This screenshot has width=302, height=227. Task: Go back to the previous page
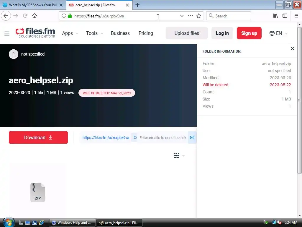pyautogui.click(x=6, y=16)
